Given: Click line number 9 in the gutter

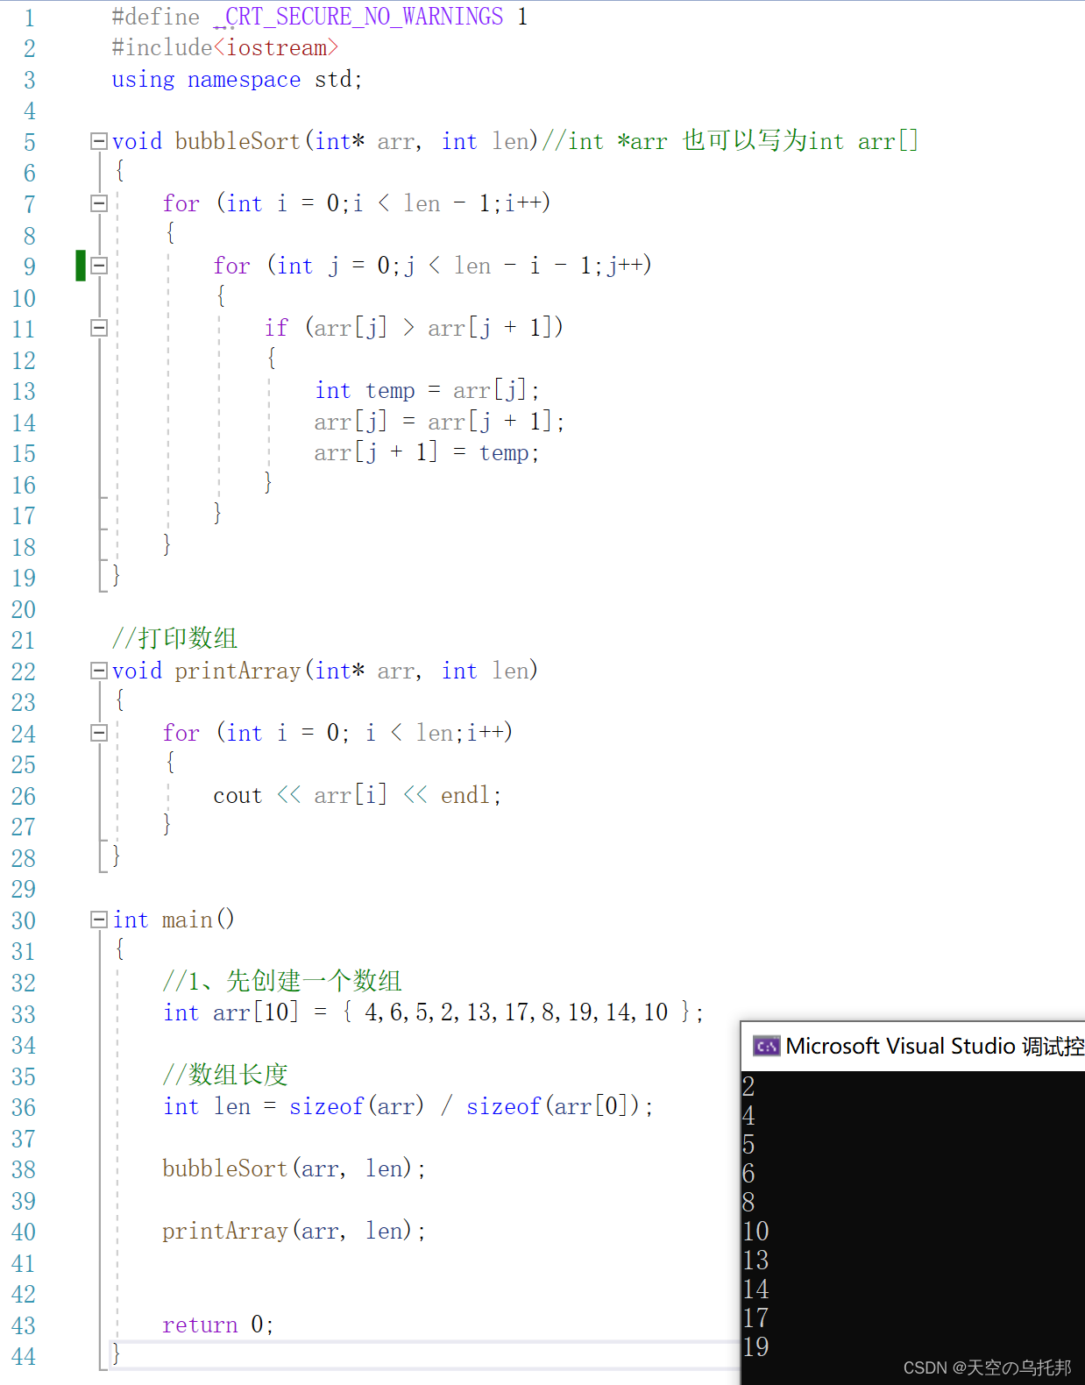Looking at the screenshot, I should coord(30,266).
